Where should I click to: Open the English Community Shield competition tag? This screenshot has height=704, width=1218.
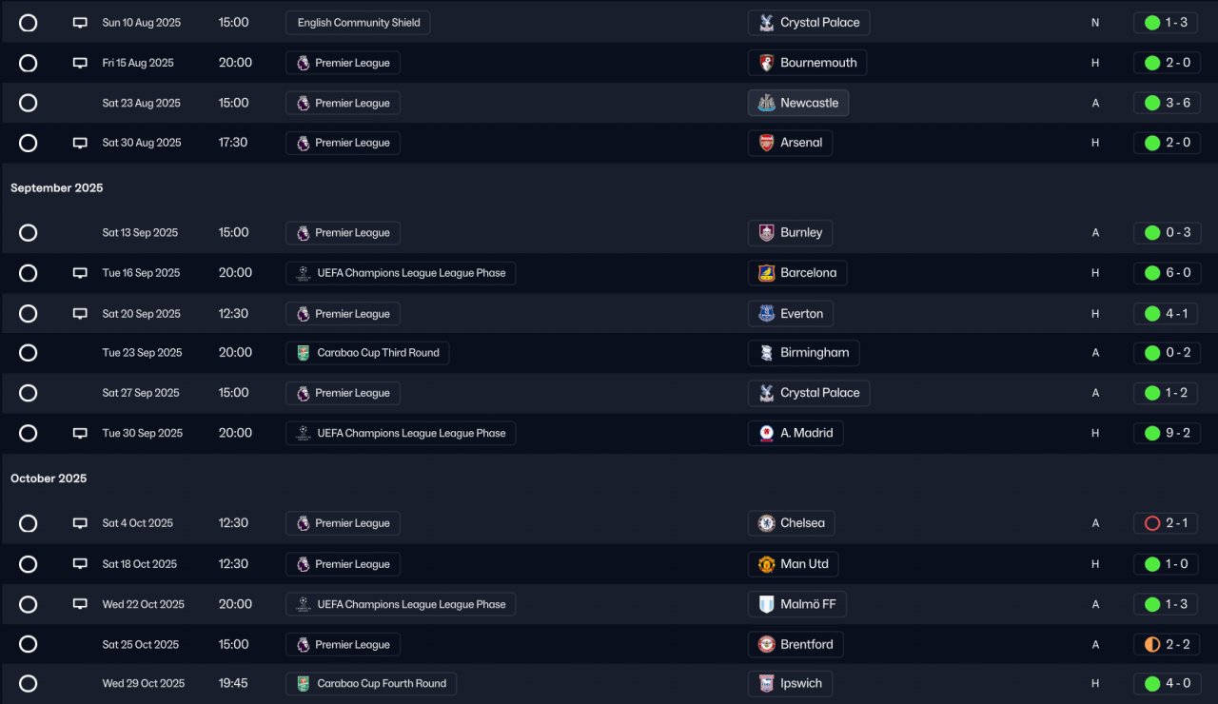[358, 23]
